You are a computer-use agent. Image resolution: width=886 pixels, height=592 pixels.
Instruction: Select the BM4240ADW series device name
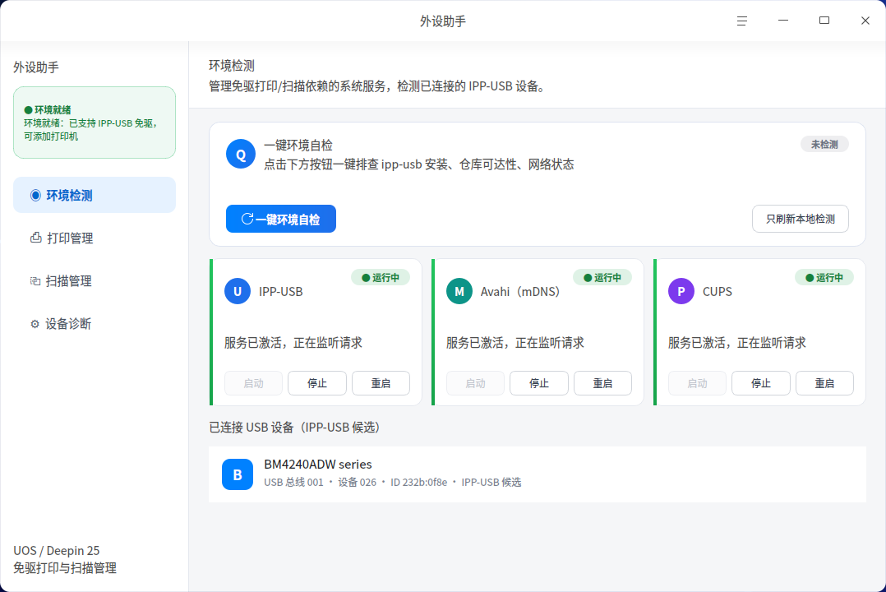click(x=317, y=465)
